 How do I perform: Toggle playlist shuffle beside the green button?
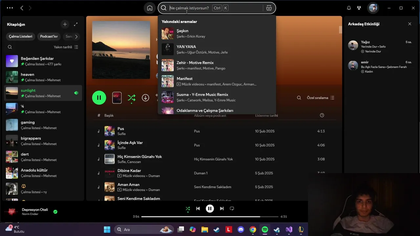131,98
